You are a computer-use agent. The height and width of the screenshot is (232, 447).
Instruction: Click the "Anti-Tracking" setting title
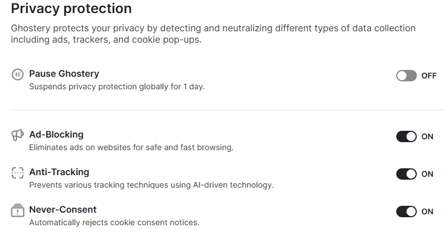[x=59, y=172]
